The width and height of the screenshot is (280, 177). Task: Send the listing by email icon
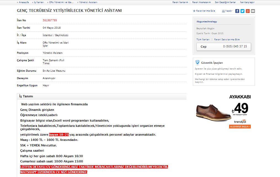(253, 11)
